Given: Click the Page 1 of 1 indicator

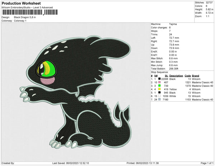Looking at the screenshot, I should 207,163.
